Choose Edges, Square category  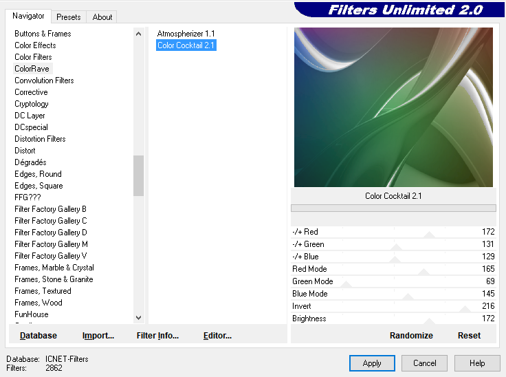tap(38, 186)
